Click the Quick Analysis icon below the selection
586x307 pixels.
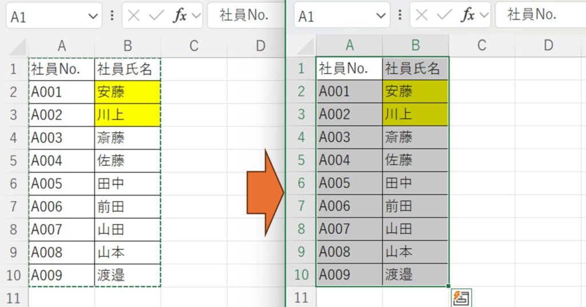pyautogui.click(x=462, y=298)
